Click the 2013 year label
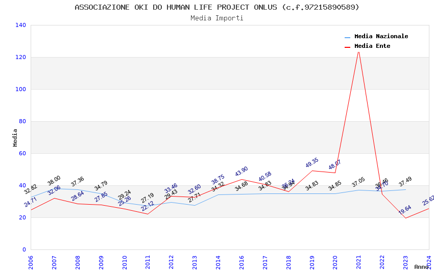The width and height of the screenshot is (434, 280). click(195, 262)
